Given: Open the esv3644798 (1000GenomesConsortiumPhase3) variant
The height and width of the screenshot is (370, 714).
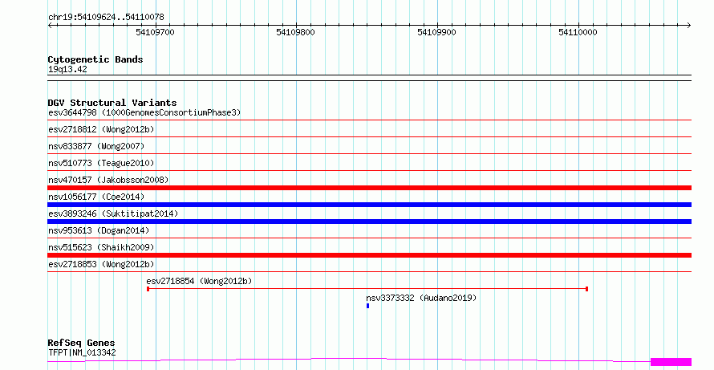Looking at the screenshot, I should click(144, 112).
